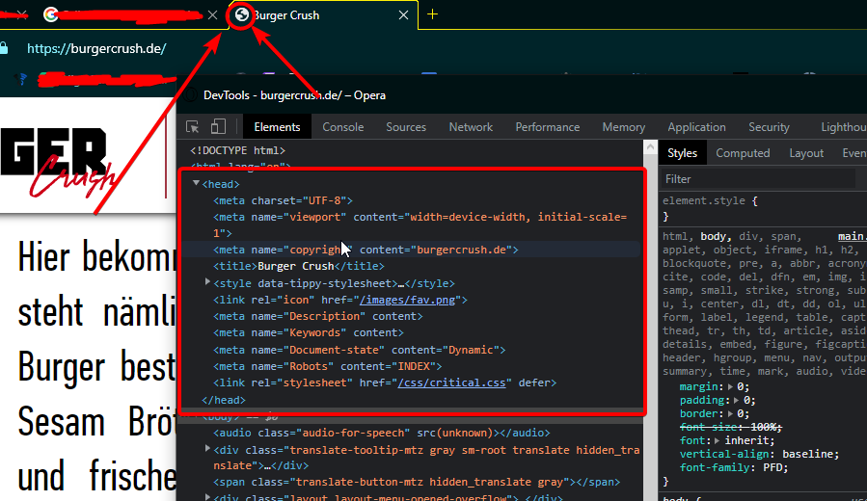
Task: Select the title Burger Crush element row
Action: pos(297,266)
